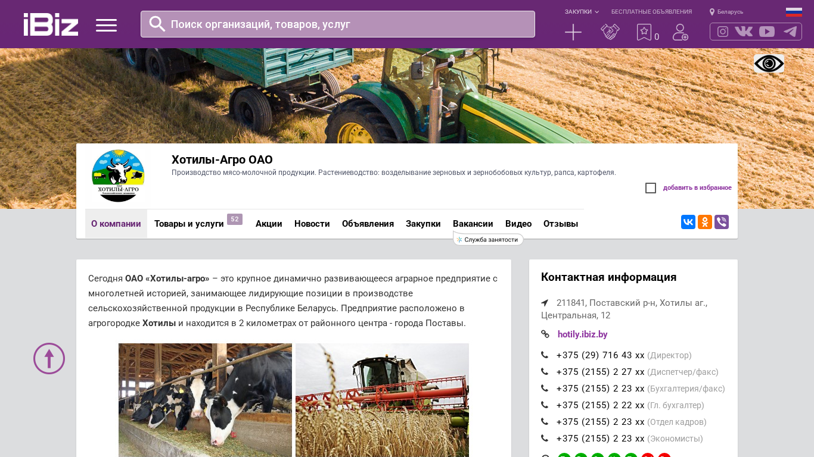Toggle the eye accessibility view mode
This screenshot has height=457, width=814.
[769, 64]
